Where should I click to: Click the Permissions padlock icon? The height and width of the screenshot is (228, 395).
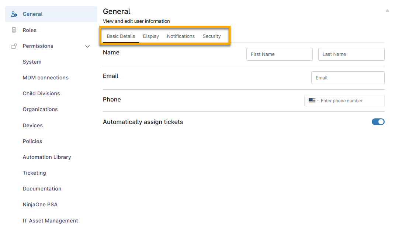point(14,46)
